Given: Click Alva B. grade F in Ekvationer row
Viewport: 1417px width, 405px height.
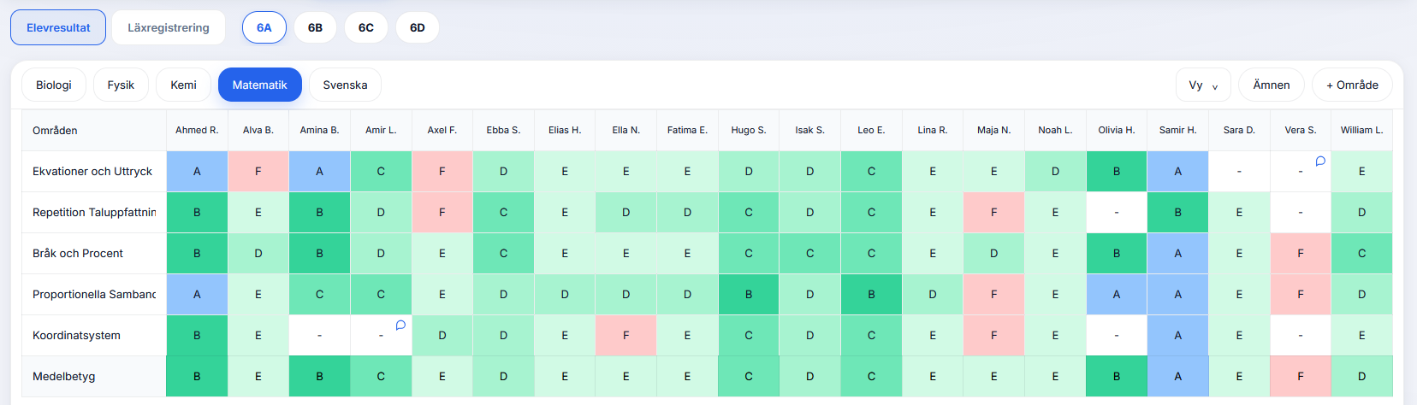Looking at the screenshot, I should tap(258, 171).
